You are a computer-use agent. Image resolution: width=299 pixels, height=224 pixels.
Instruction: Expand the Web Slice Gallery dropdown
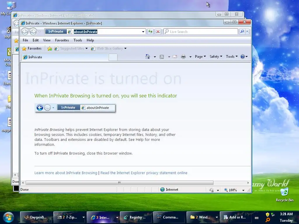click(125, 49)
